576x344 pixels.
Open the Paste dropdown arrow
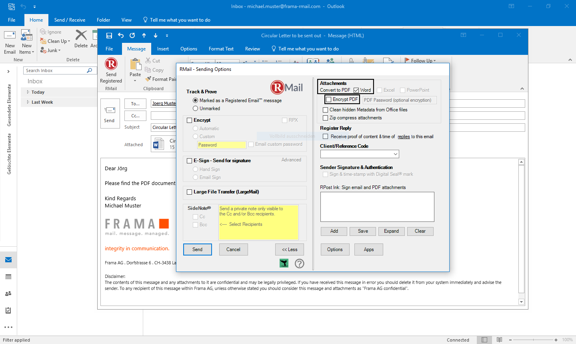tap(135, 81)
